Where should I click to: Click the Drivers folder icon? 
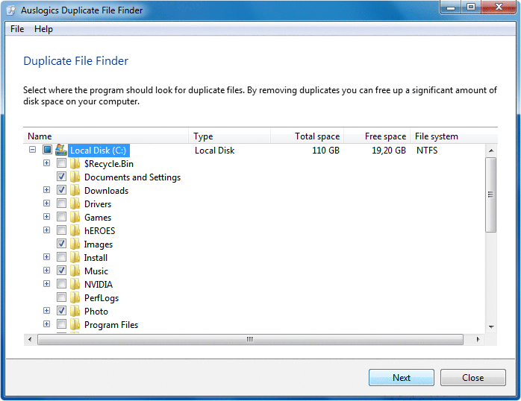tap(75, 203)
